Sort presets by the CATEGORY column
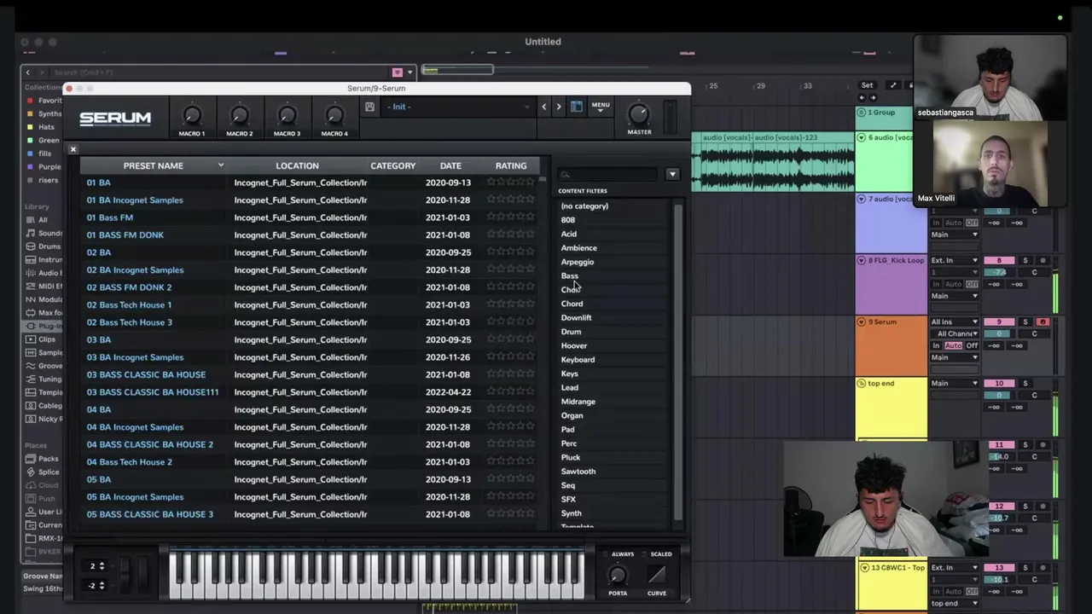 [x=392, y=165]
